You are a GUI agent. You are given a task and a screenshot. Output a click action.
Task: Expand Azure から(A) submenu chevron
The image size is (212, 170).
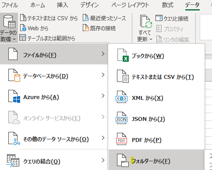coord(103,96)
